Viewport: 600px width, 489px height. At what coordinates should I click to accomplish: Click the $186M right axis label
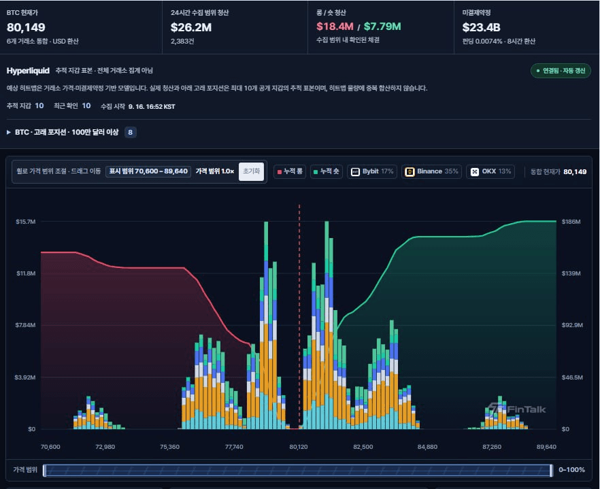point(571,222)
